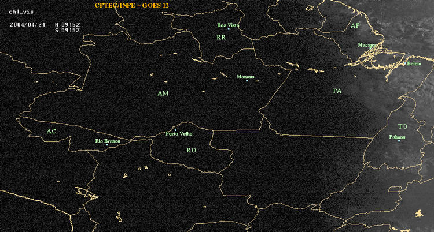Click the Porto Velho marker dot
Viewport: 434px width, 232px height.
coord(175,130)
